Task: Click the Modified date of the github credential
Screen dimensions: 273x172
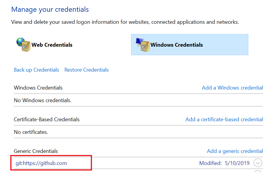Action: (x=237, y=163)
